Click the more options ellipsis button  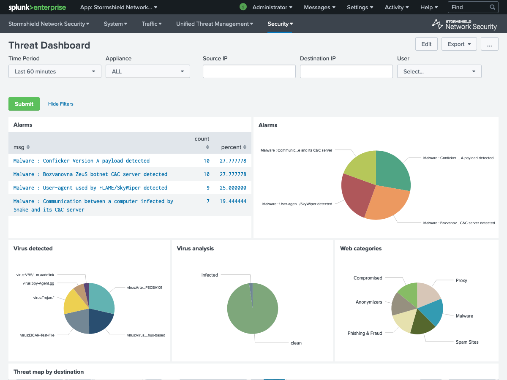(x=490, y=44)
